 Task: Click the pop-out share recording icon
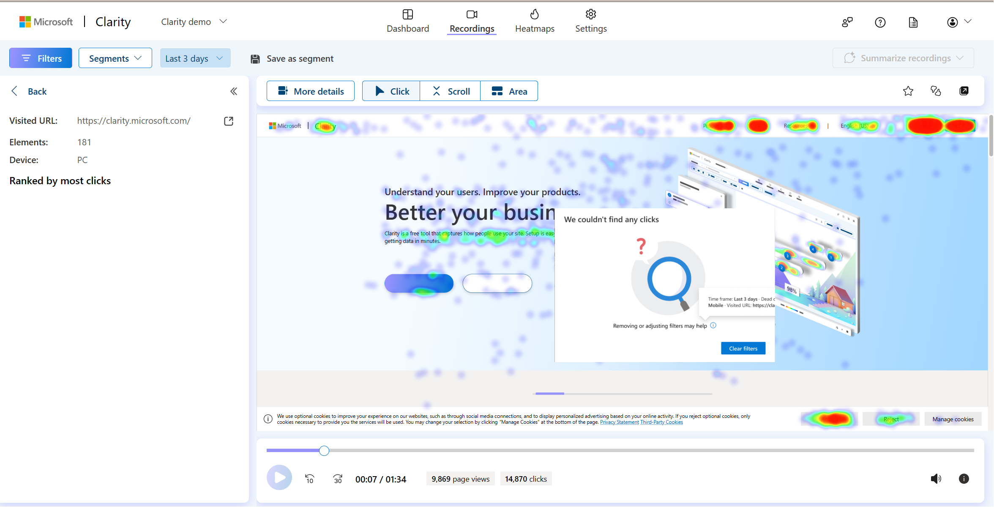[964, 91]
